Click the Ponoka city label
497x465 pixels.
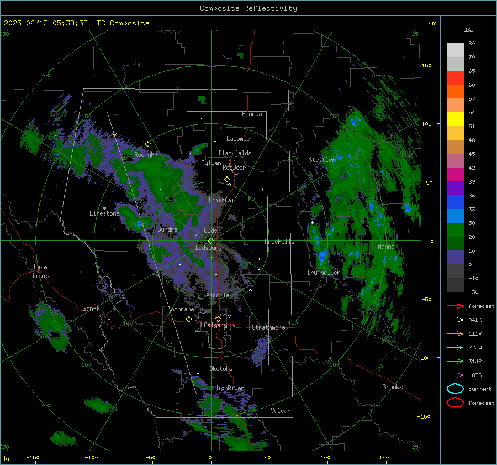pos(252,114)
